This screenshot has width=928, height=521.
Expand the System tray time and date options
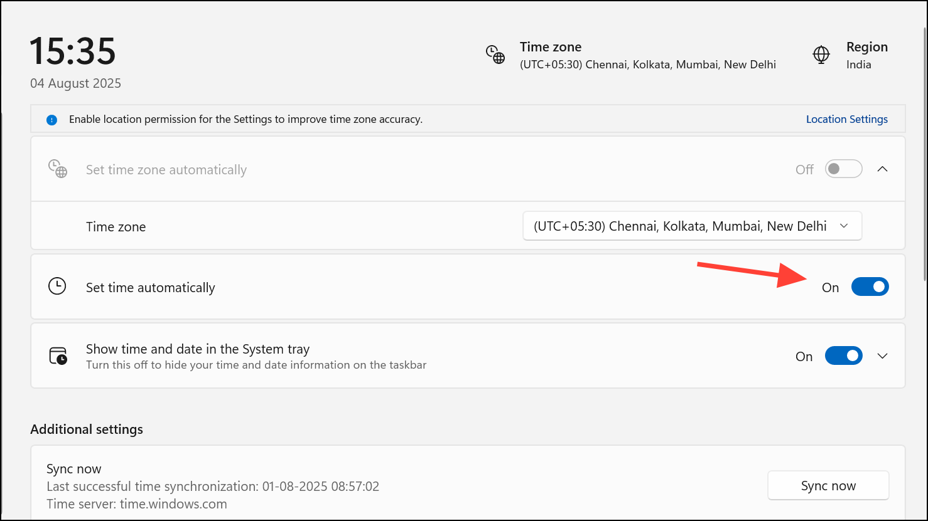click(x=882, y=355)
